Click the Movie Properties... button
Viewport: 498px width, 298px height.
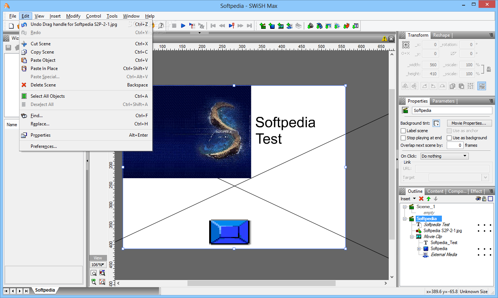pos(469,123)
